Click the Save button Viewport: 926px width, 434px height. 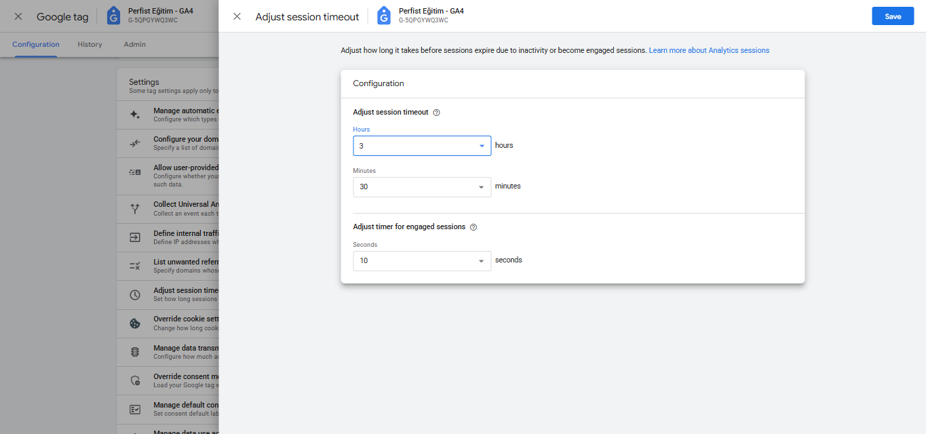[893, 16]
